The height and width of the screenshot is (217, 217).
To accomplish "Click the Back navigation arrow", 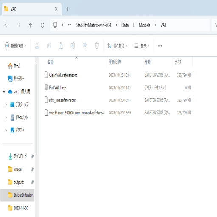I will (6, 25).
